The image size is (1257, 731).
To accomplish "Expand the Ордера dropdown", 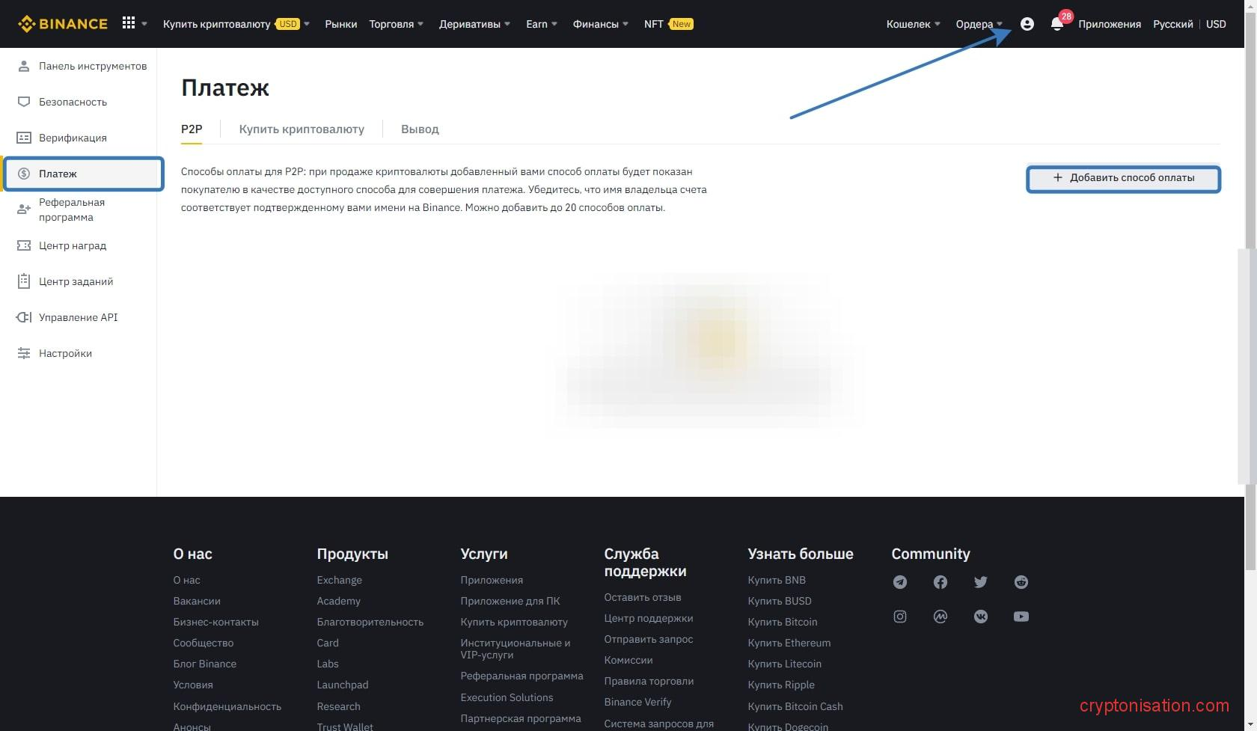I will [x=978, y=23].
